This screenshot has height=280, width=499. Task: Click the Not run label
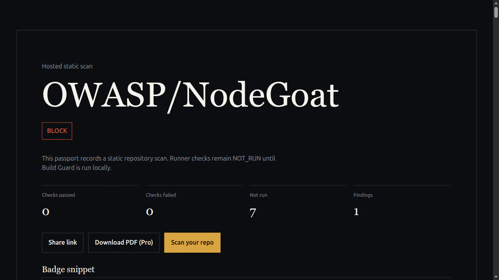click(258, 195)
